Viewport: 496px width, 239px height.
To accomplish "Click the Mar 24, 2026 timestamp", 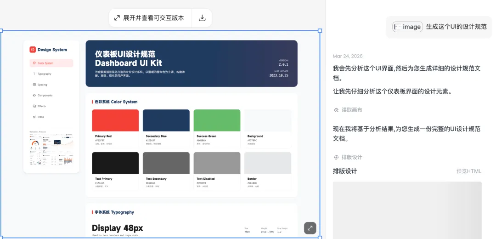I will coord(348,56).
